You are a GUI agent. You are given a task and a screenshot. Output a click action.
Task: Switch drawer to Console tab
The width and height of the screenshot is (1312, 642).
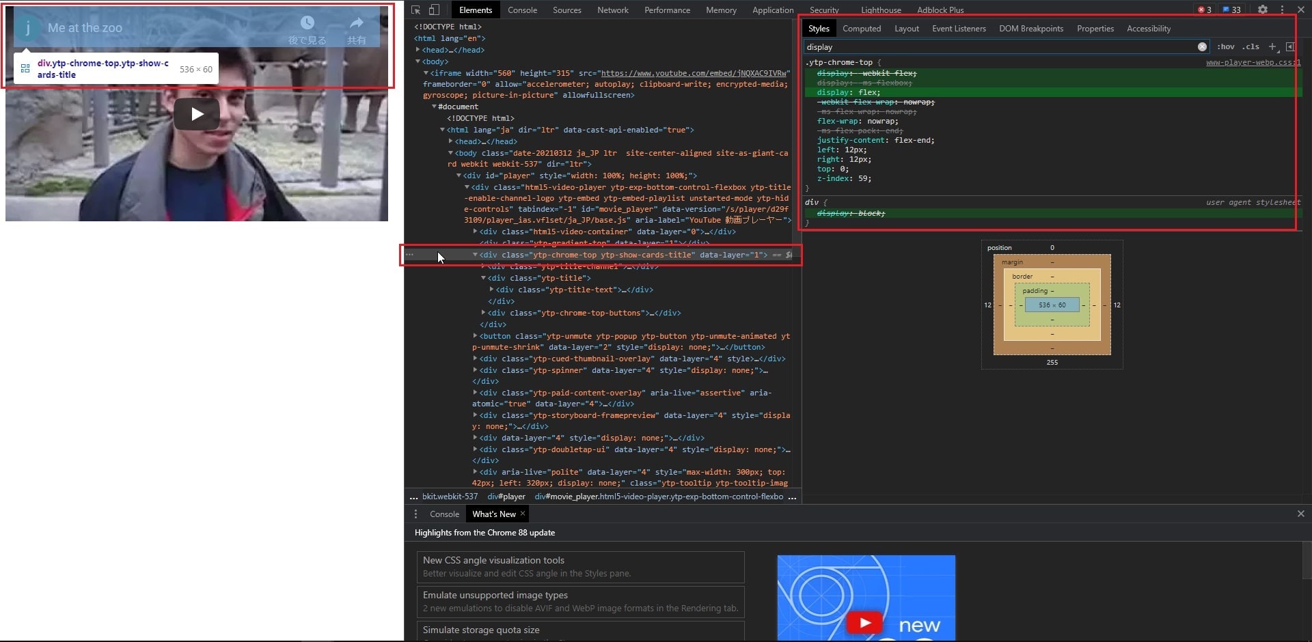click(444, 514)
